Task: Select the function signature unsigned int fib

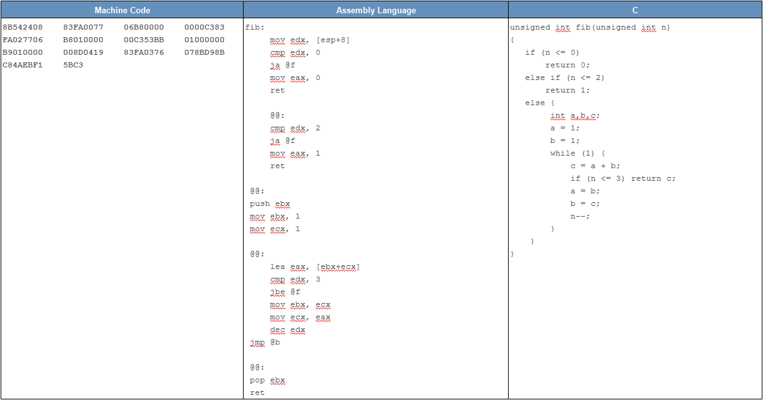Action: tap(562, 27)
